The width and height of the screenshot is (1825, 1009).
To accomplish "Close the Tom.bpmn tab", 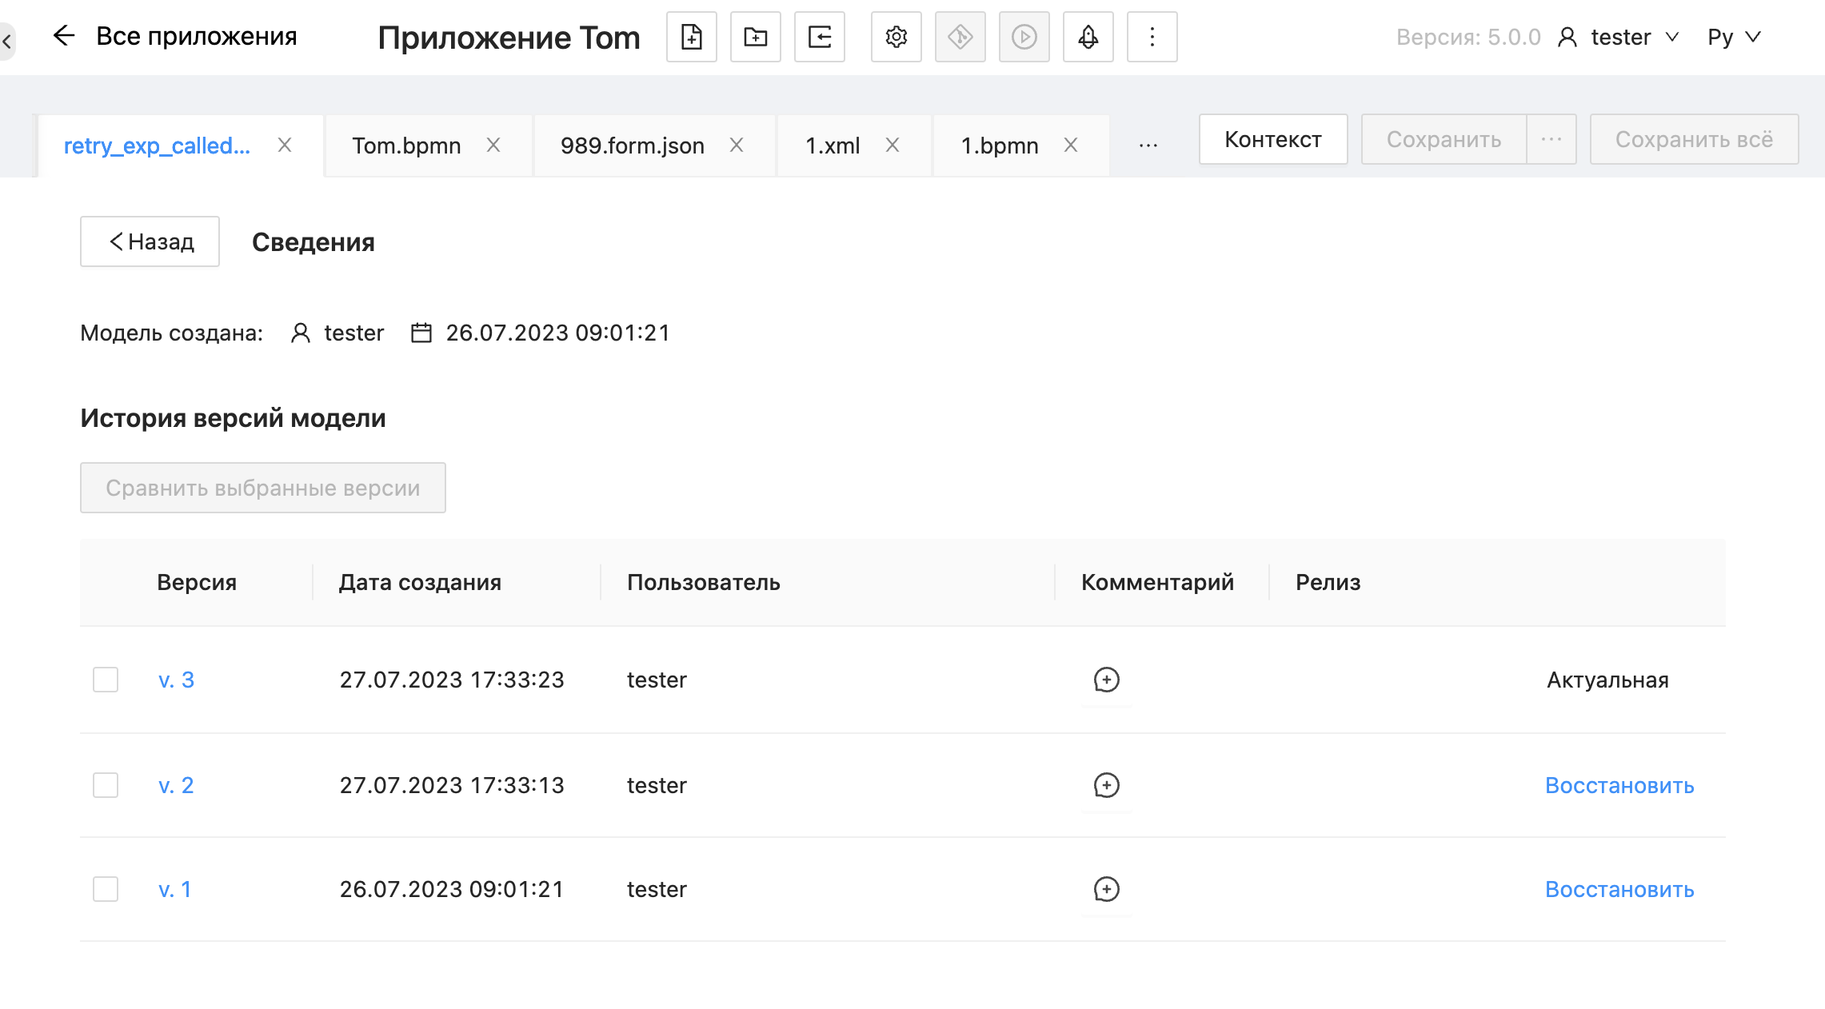I will click(493, 146).
